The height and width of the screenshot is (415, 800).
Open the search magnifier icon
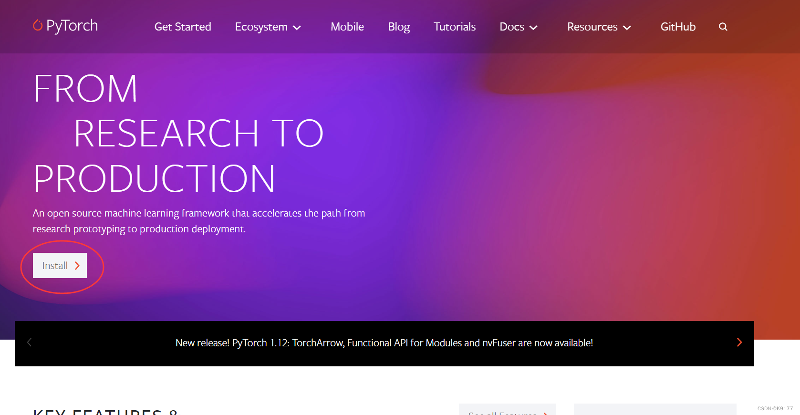pos(723,27)
